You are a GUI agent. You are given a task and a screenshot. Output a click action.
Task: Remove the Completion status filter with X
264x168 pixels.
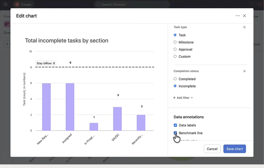(244, 71)
